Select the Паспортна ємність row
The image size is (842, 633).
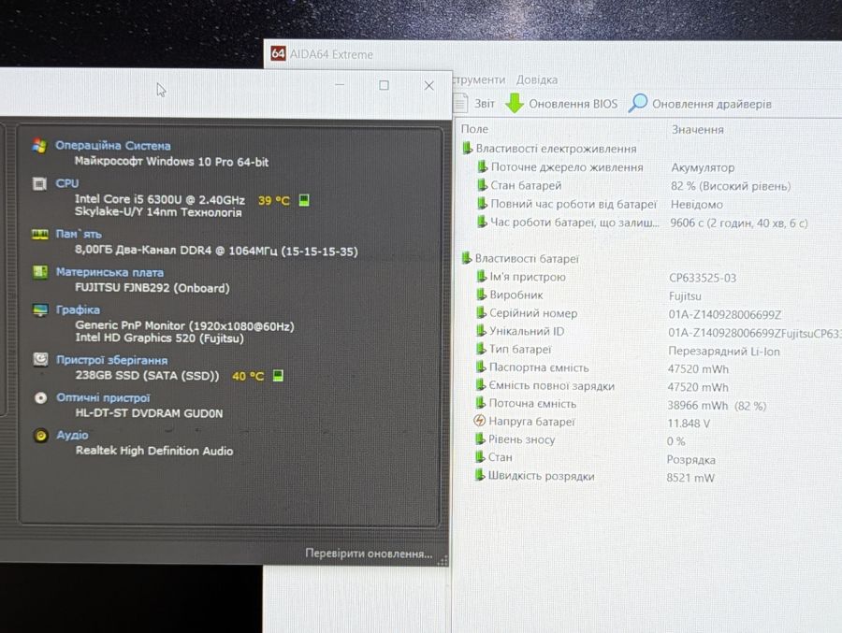pos(602,368)
